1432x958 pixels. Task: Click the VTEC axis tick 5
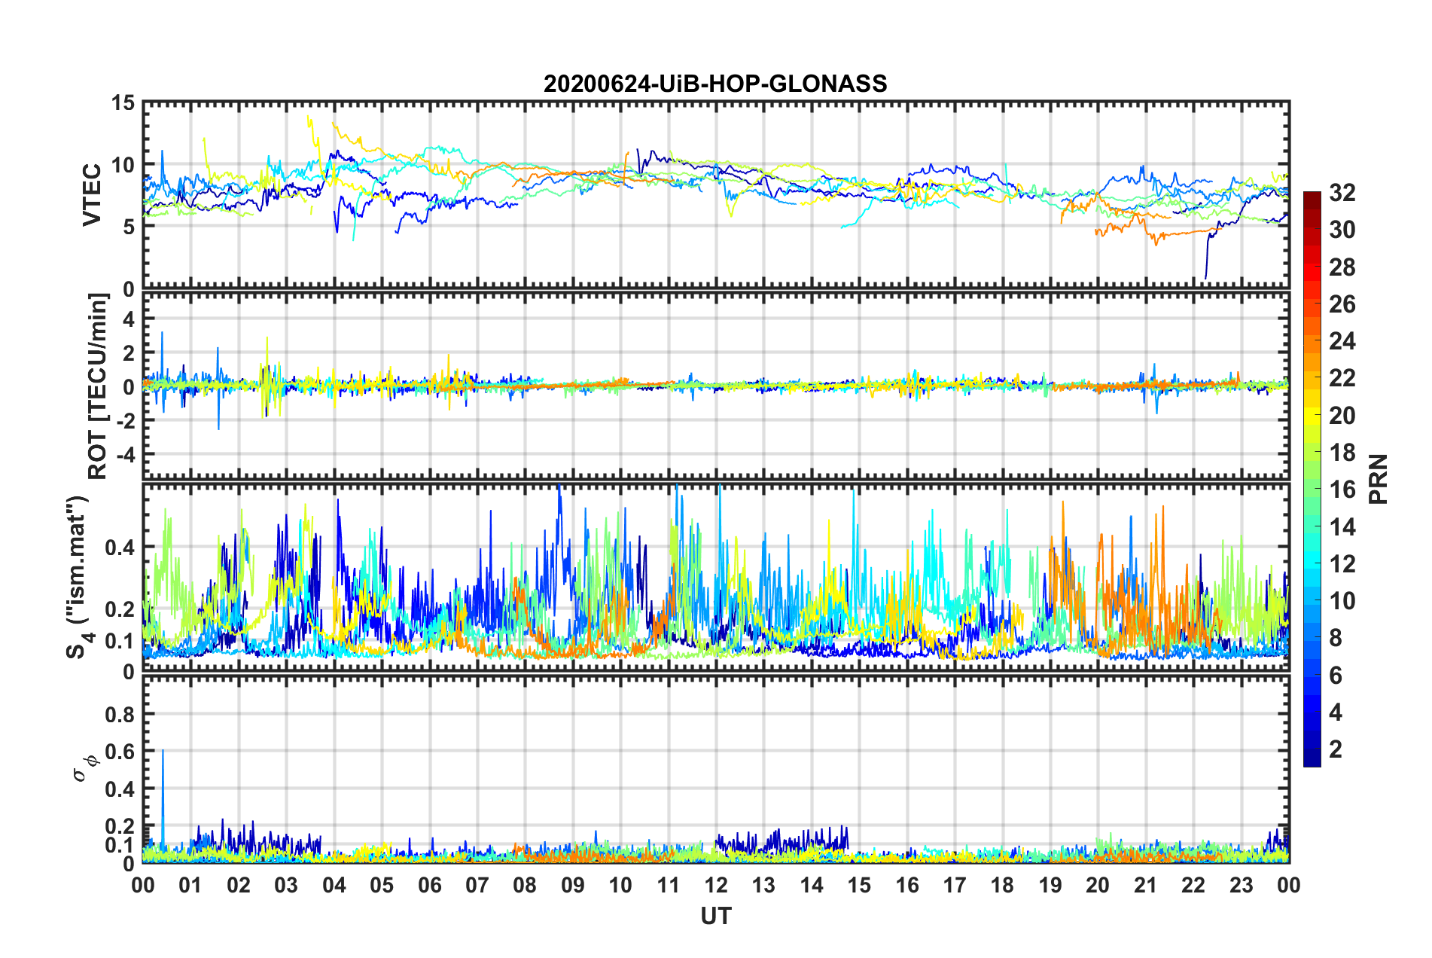tap(129, 227)
